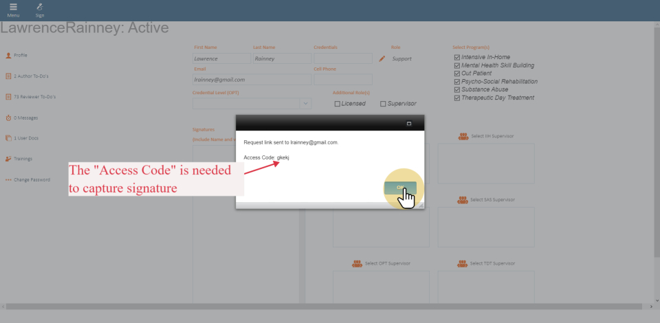Image resolution: width=660 pixels, height=323 pixels.
Task: Click the pencil icon beside Role
Action: 382,59
